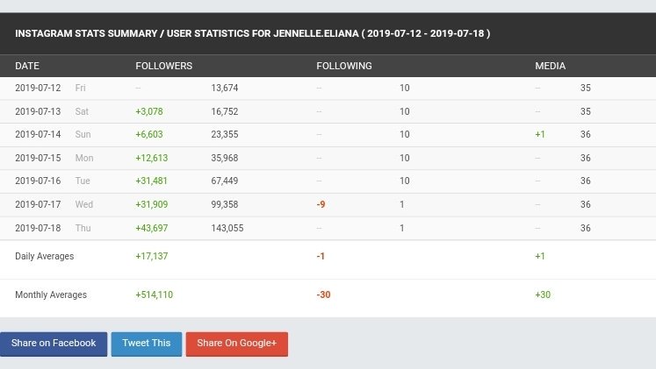
Task: Click media count 35 on 2019-07-12
Action: pyautogui.click(x=585, y=88)
